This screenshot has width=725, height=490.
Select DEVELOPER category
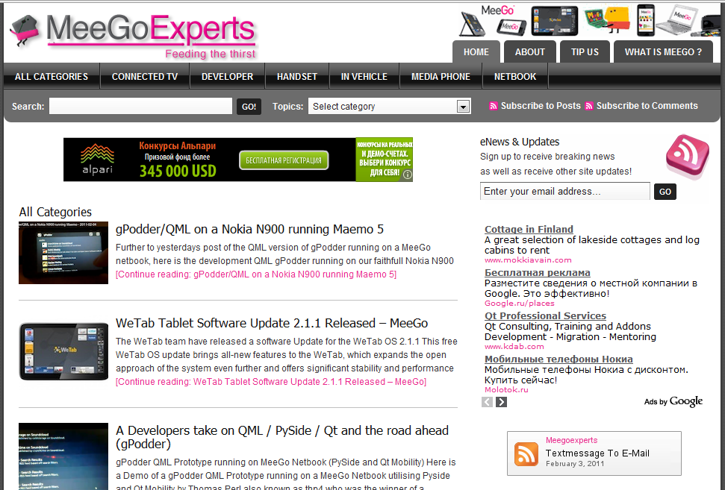(x=227, y=77)
